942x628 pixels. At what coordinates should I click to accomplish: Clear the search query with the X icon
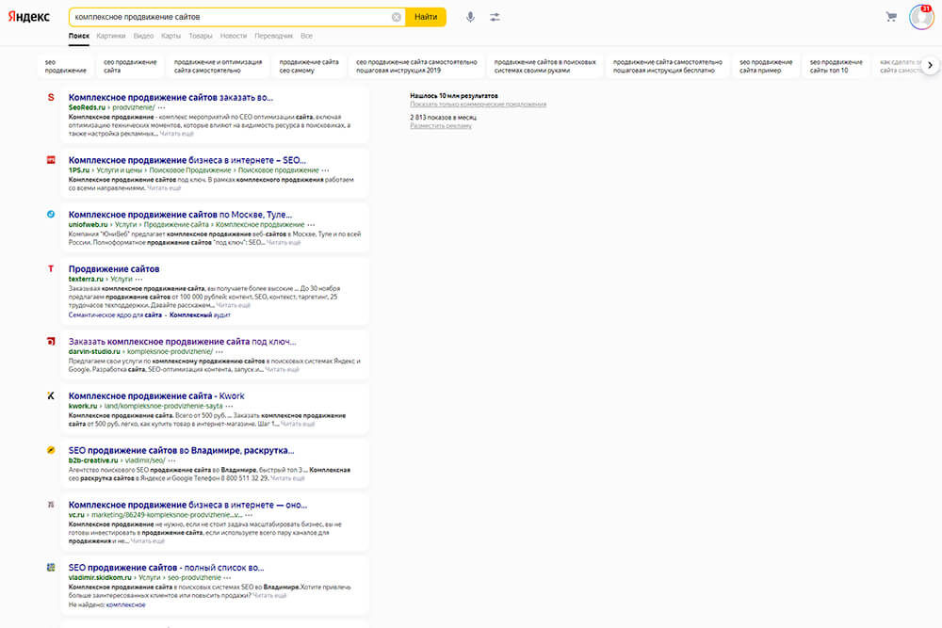(397, 17)
